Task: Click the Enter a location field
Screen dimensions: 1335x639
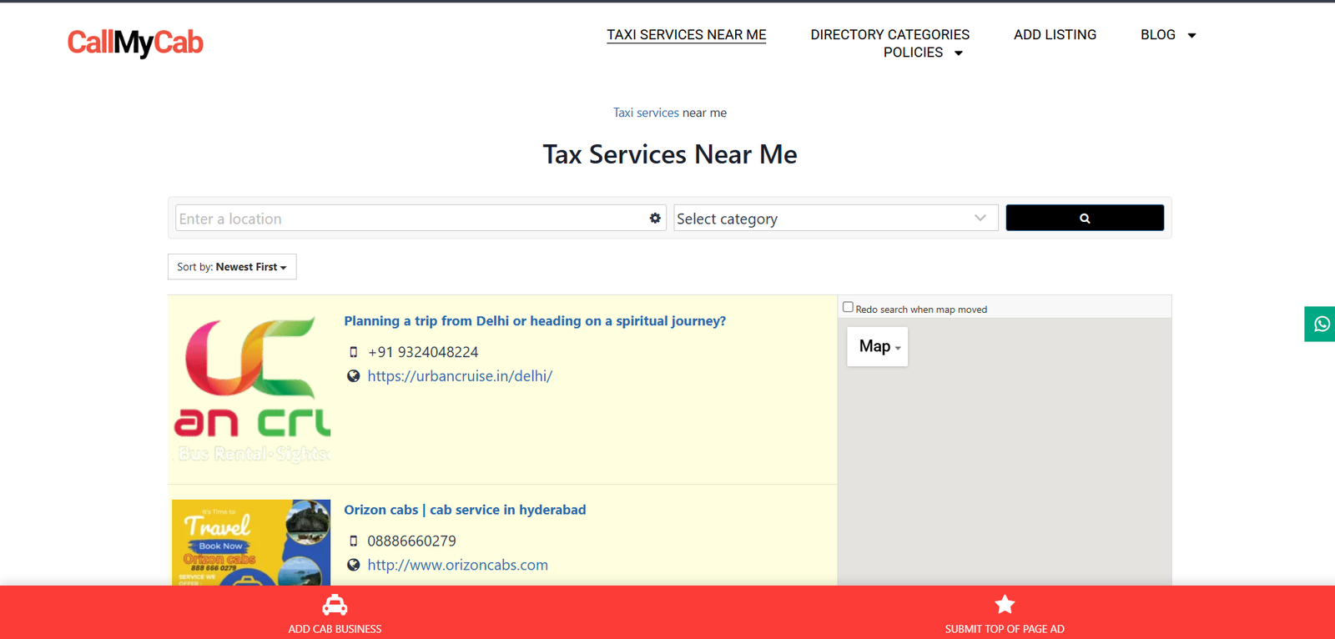Action: coord(409,219)
